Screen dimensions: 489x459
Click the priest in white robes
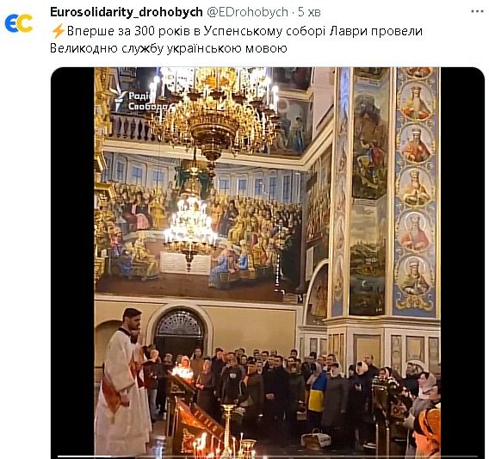pos(123,382)
